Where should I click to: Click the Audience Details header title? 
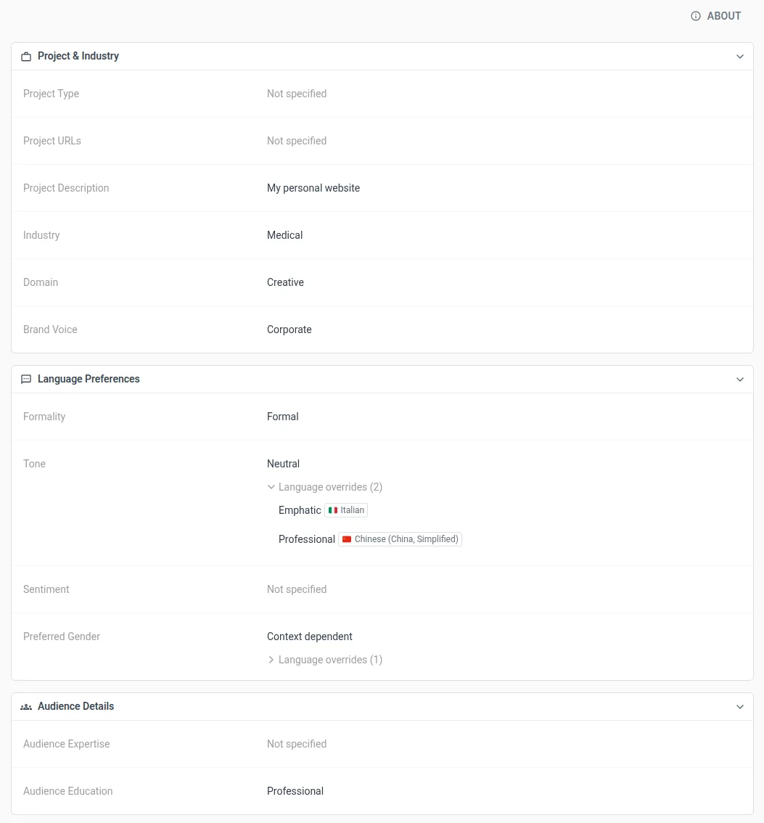[x=75, y=706]
